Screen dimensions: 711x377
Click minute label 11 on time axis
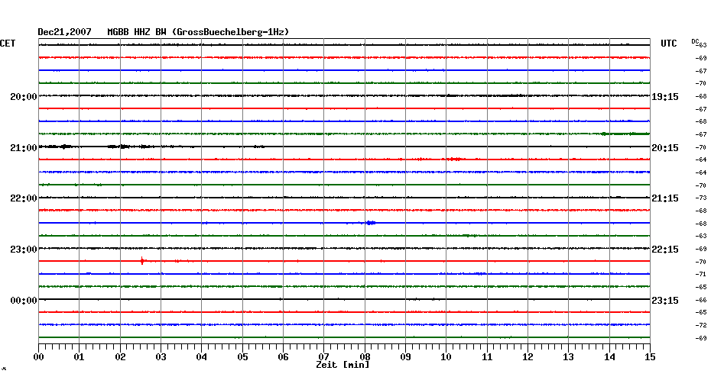click(487, 357)
